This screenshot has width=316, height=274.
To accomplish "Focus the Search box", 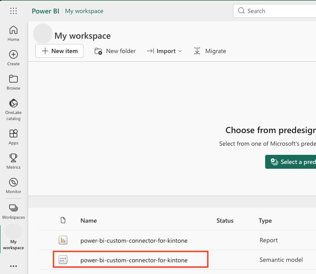I will (x=274, y=11).
